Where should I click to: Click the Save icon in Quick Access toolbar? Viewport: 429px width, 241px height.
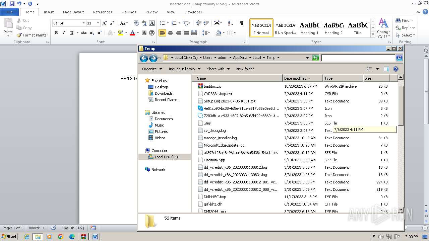point(12,4)
